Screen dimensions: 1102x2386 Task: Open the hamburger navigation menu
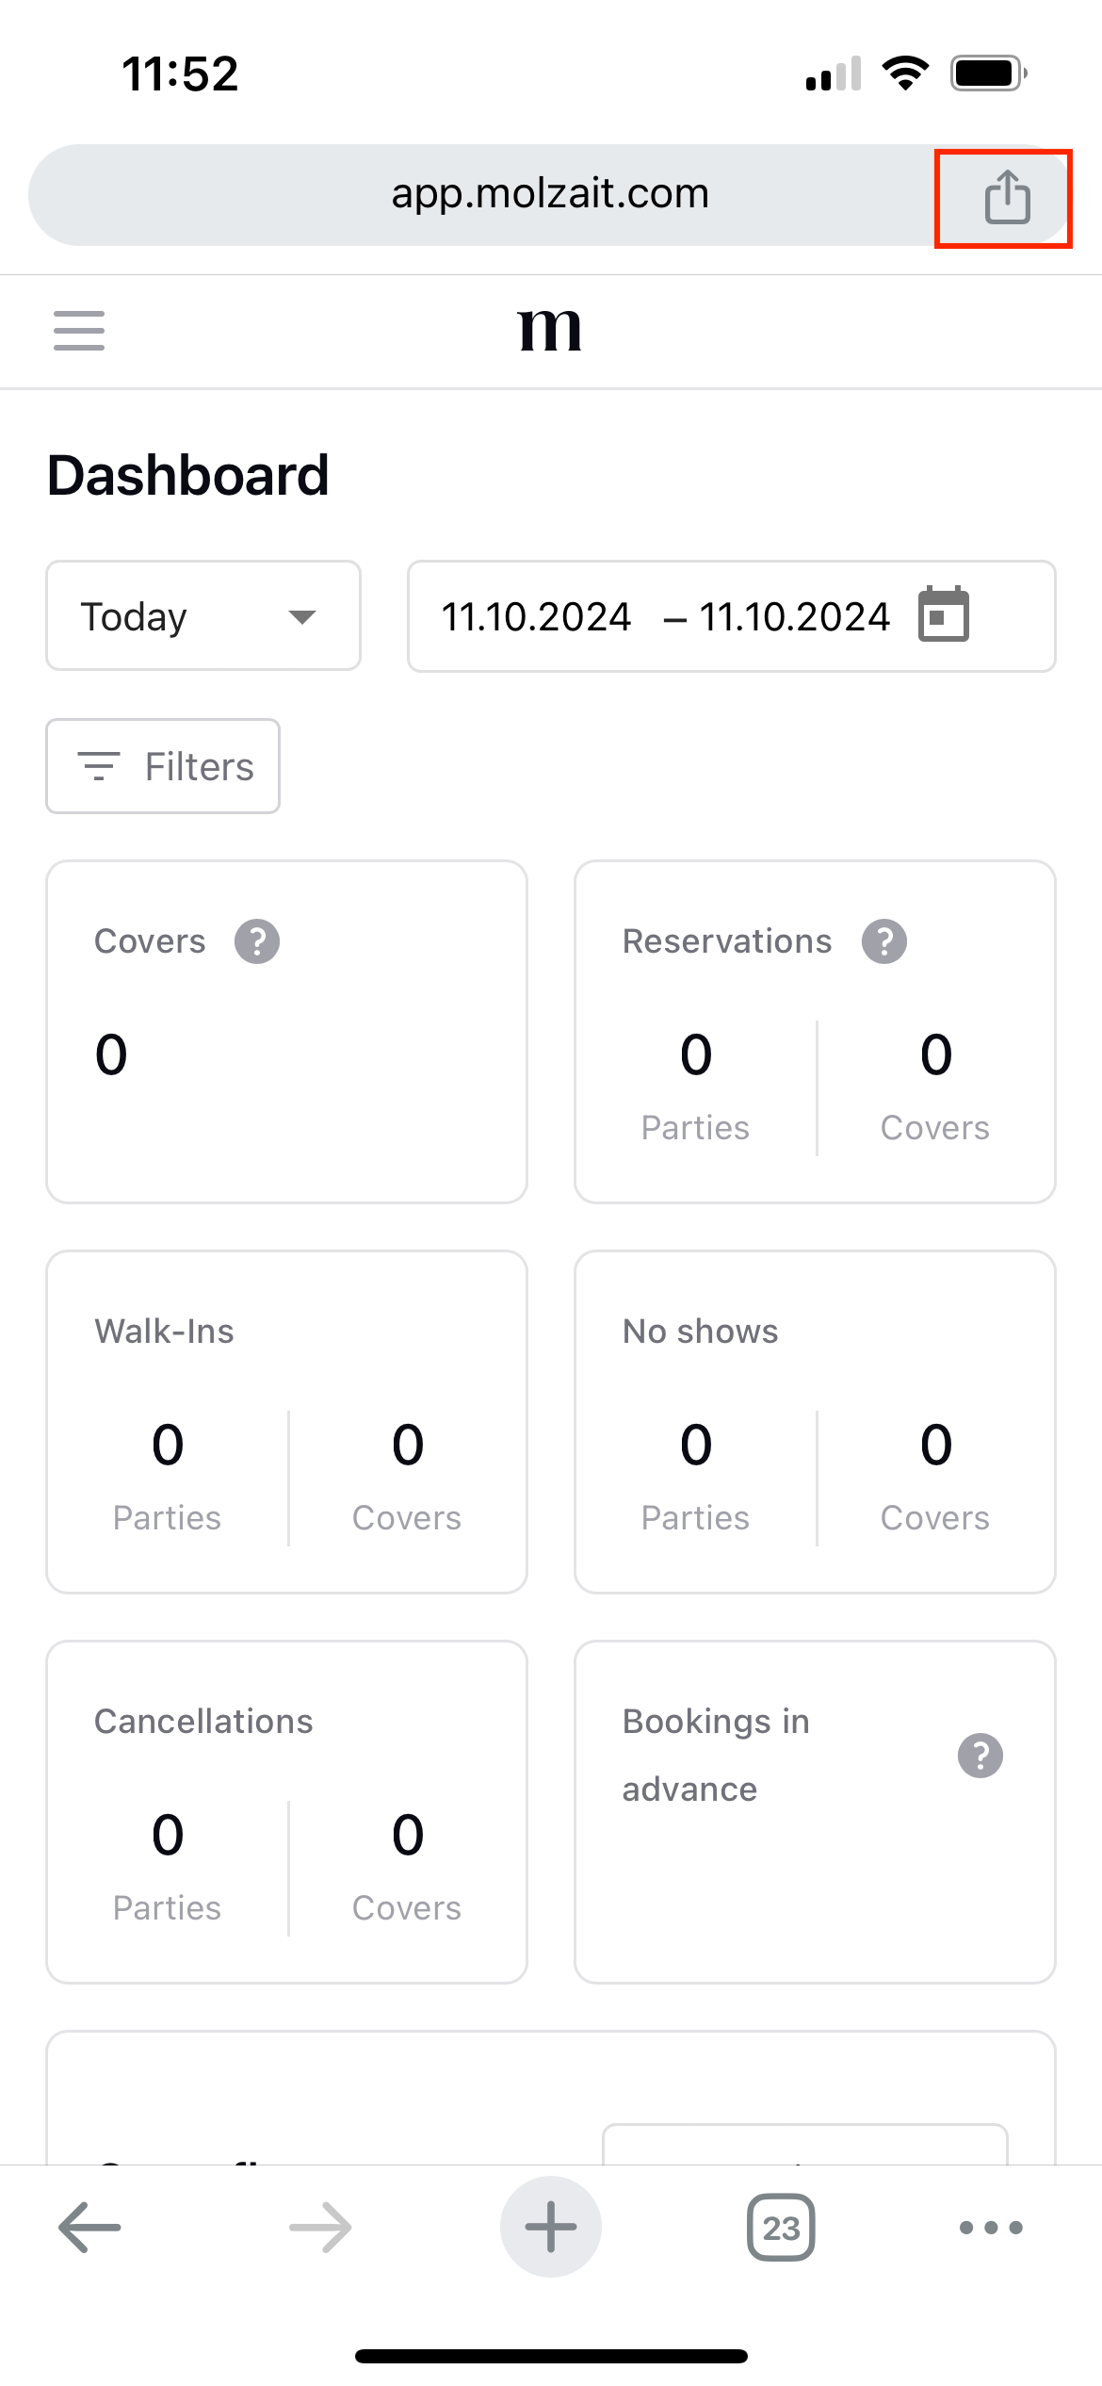(x=79, y=331)
